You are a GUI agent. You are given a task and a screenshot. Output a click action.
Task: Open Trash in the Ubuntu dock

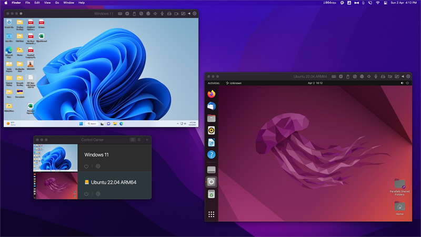tap(212, 194)
